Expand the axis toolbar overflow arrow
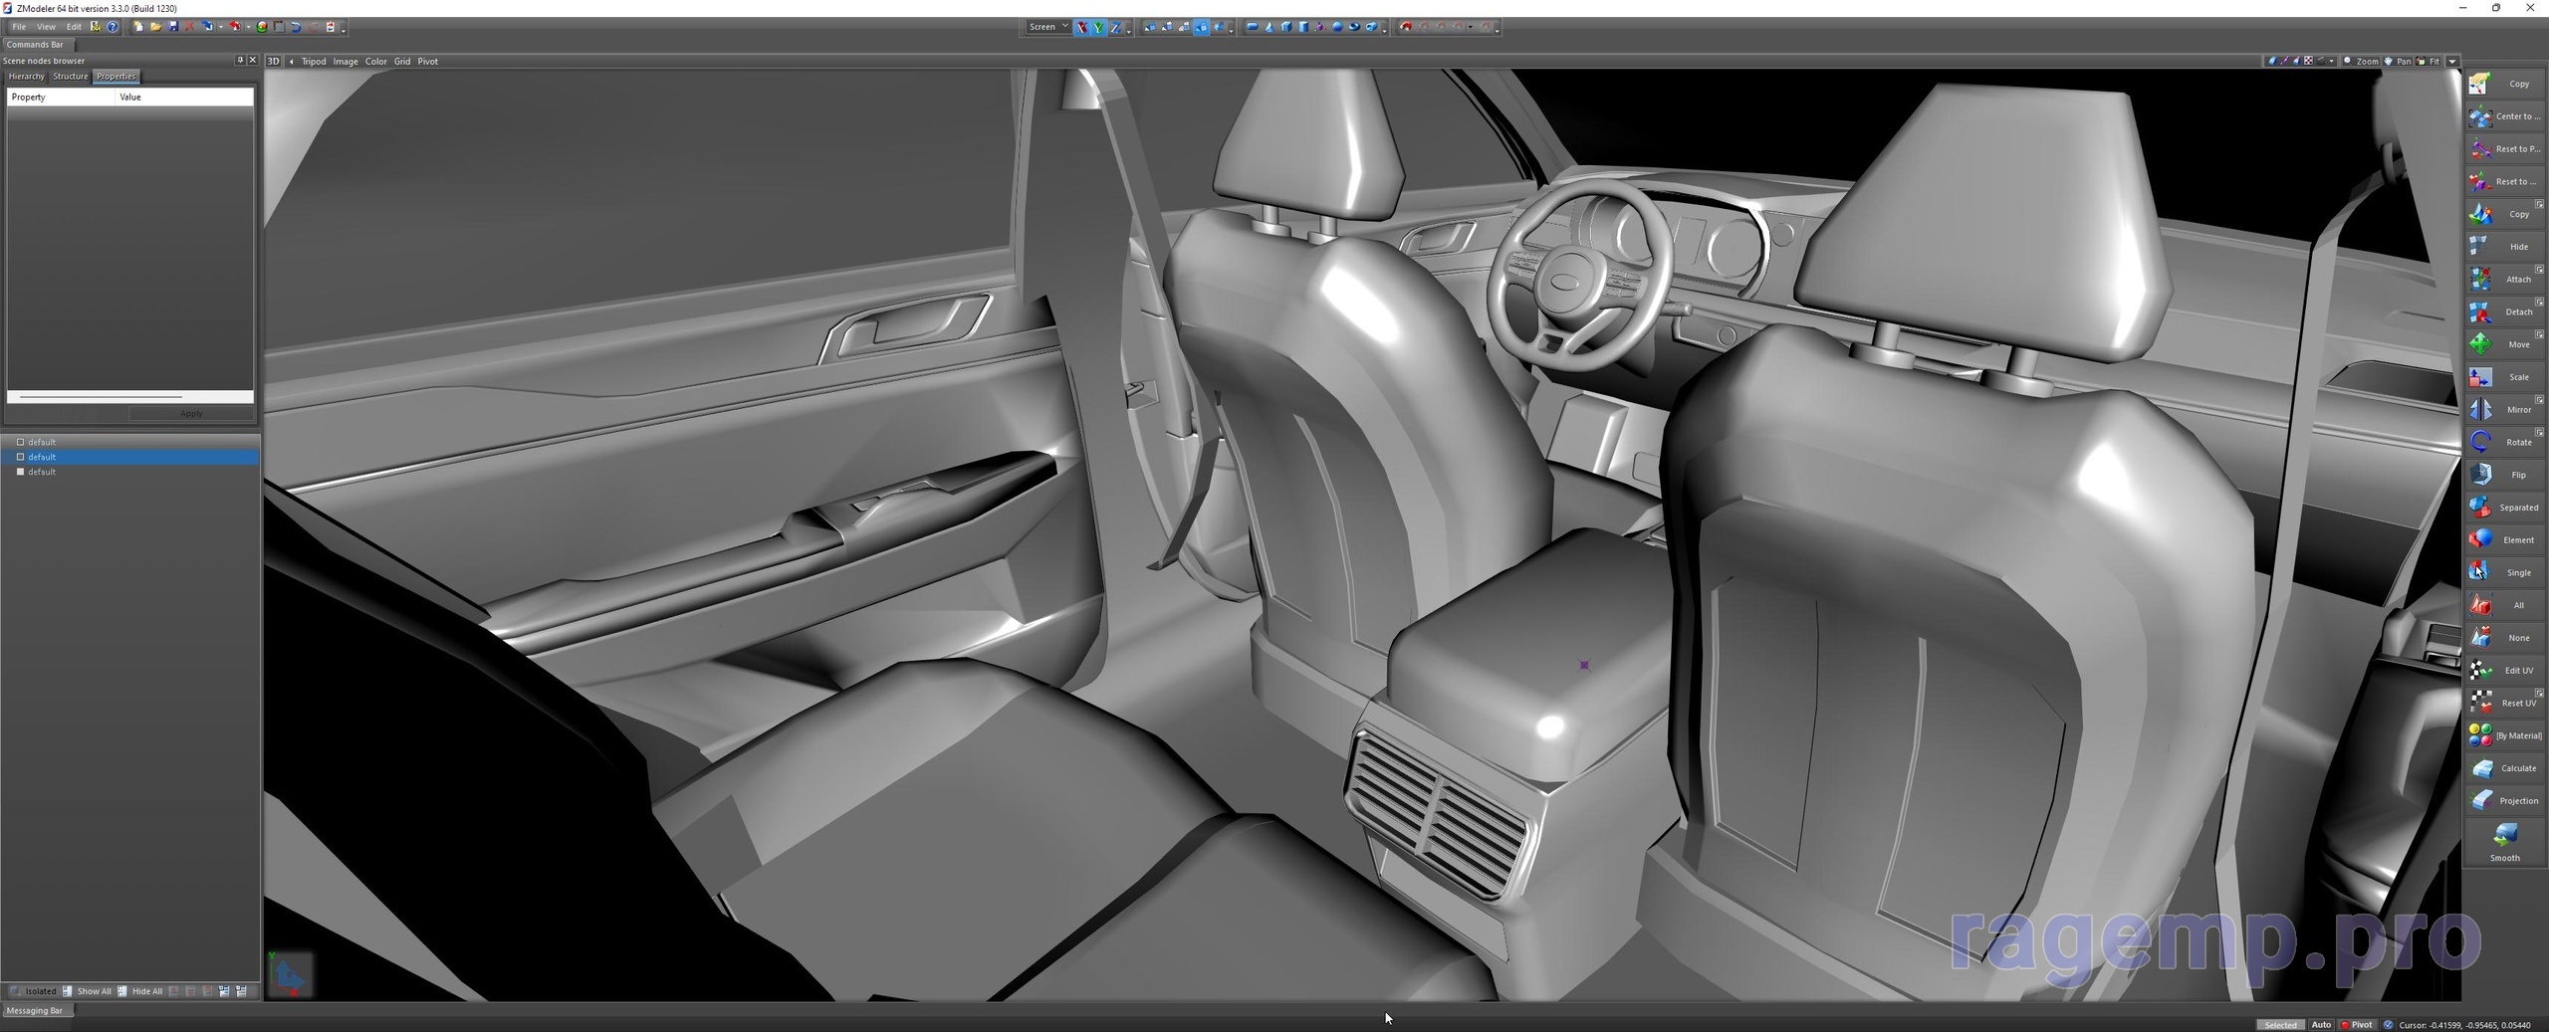This screenshot has height=1032, width=2549. pos(1129,30)
